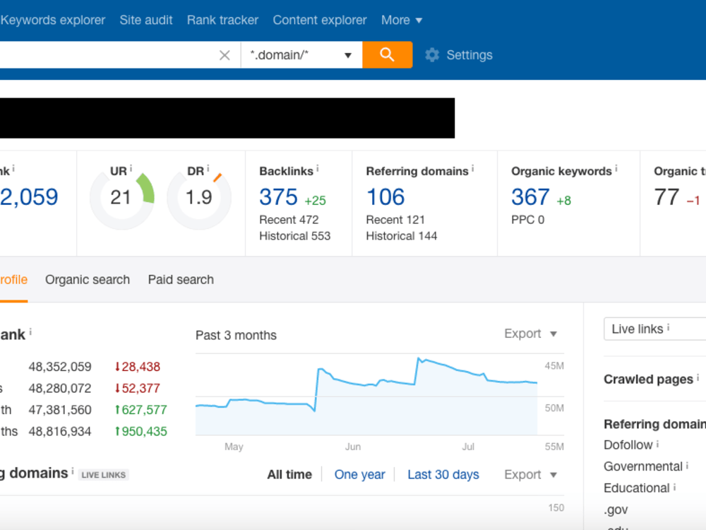Click rank value 48,816,934
Viewport: 706px width, 530px height.
[60, 432]
